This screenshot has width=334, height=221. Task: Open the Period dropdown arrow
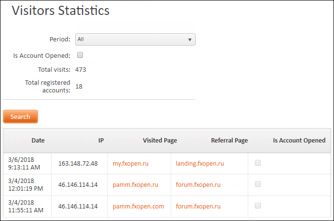[x=189, y=40]
